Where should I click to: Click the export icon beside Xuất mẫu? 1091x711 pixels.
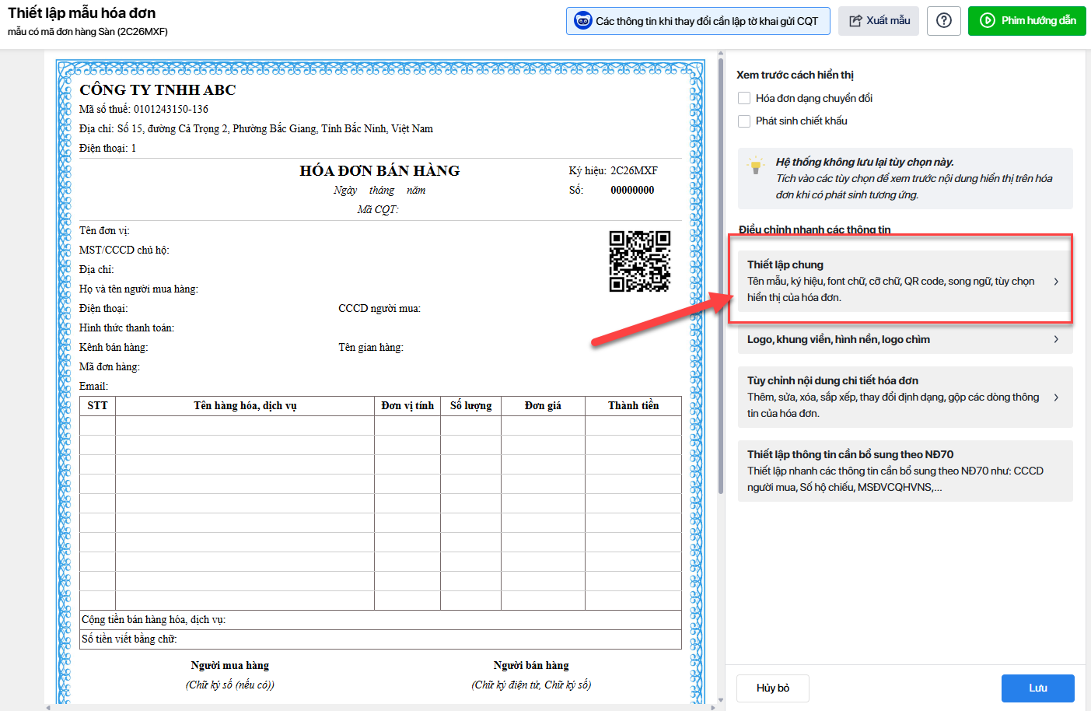(855, 21)
